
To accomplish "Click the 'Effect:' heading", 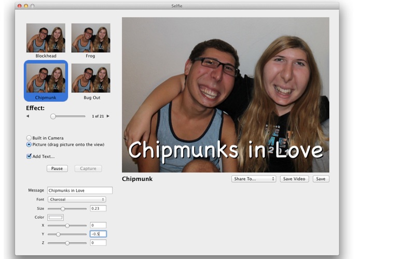I will (35, 108).
